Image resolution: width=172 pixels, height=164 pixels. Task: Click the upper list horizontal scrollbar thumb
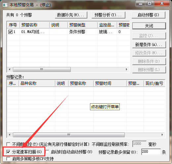click(42, 69)
